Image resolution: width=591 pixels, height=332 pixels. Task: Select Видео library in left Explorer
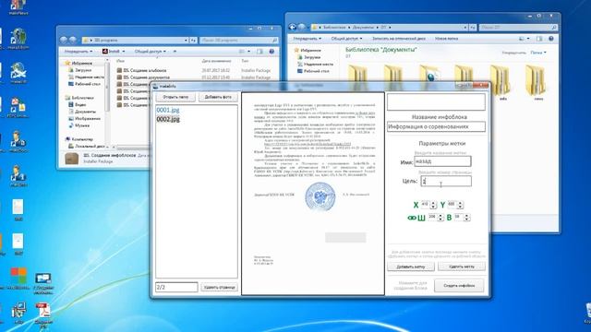(78, 104)
